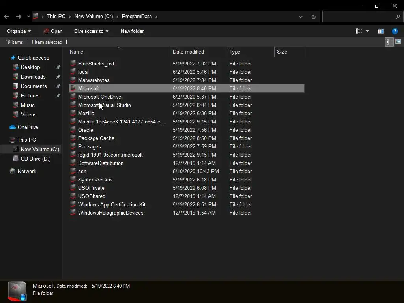Open the view options dropdown arrow
The height and width of the screenshot is (303, 404).
367,32
